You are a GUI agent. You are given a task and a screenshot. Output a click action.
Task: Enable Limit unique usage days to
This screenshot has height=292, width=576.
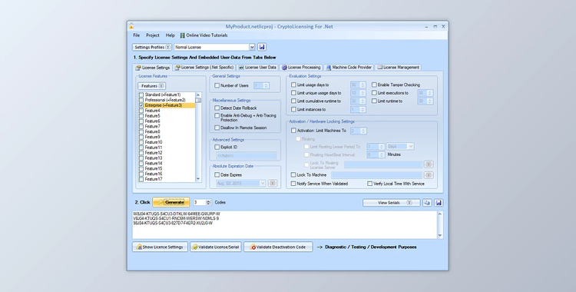point(293,93)
